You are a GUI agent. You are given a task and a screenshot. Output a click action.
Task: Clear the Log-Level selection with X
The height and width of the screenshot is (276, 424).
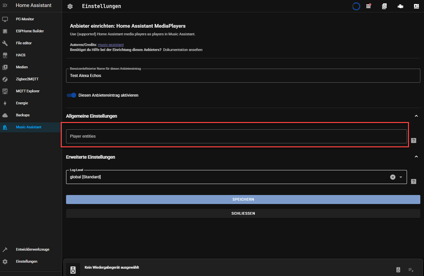pyautogui.click(x=393, y=177)
